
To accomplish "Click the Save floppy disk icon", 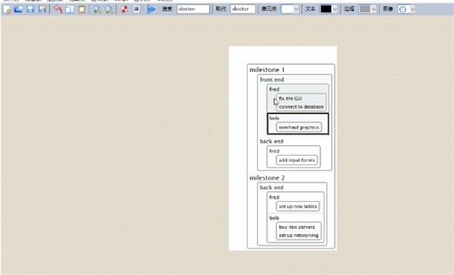I will point(30,9).
